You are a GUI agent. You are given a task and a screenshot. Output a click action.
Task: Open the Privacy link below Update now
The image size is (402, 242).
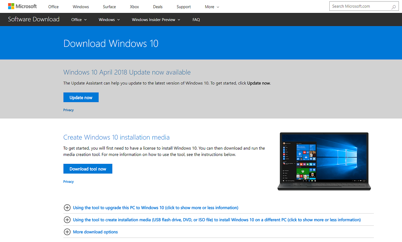coord(68,110)
